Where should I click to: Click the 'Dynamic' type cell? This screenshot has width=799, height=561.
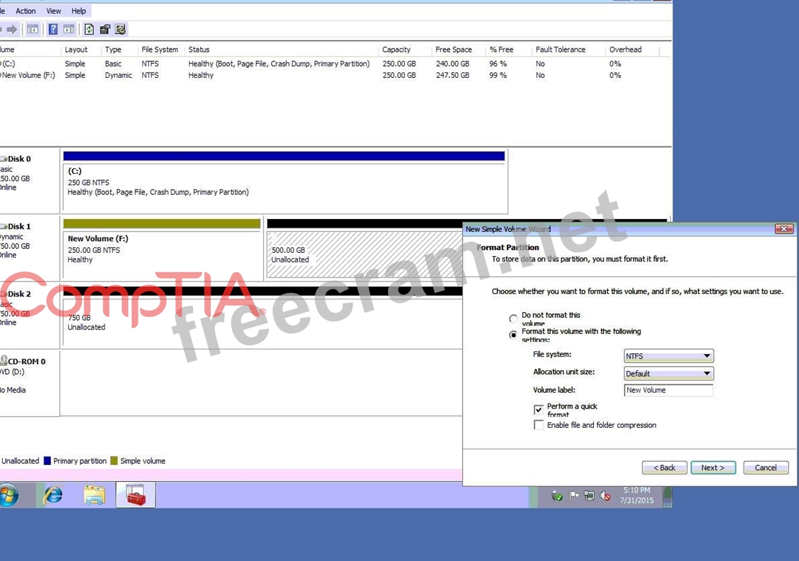coord(118,76)
